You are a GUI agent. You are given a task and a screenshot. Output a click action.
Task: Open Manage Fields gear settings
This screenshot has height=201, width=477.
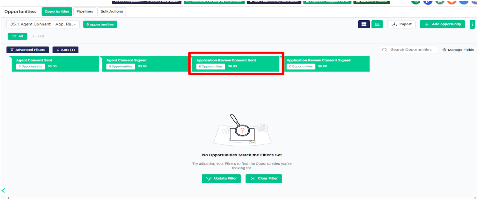(458, 50)
